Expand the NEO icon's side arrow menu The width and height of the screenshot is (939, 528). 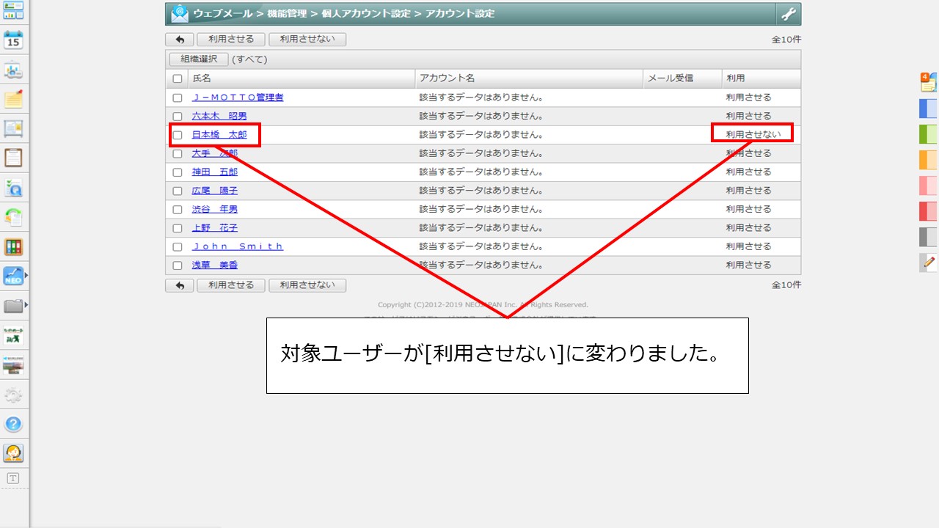(26, 276)
